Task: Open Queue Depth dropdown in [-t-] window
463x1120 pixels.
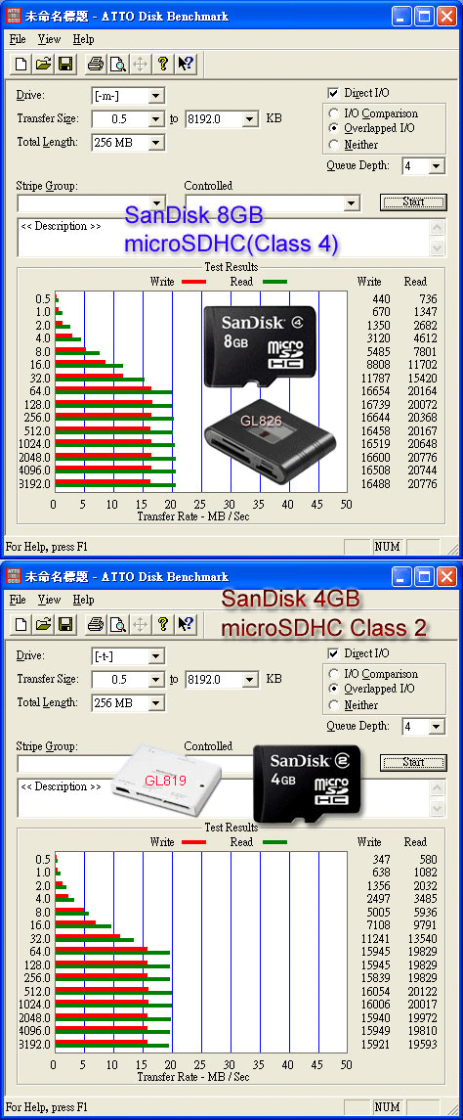Action: point(438,727)
